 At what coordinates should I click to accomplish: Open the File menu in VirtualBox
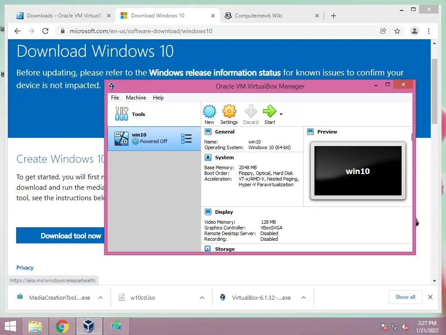pyautogui.click(x=115, y=98)
